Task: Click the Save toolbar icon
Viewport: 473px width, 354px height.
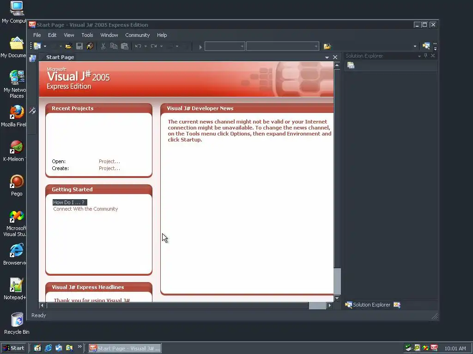Action: (79, 46)
